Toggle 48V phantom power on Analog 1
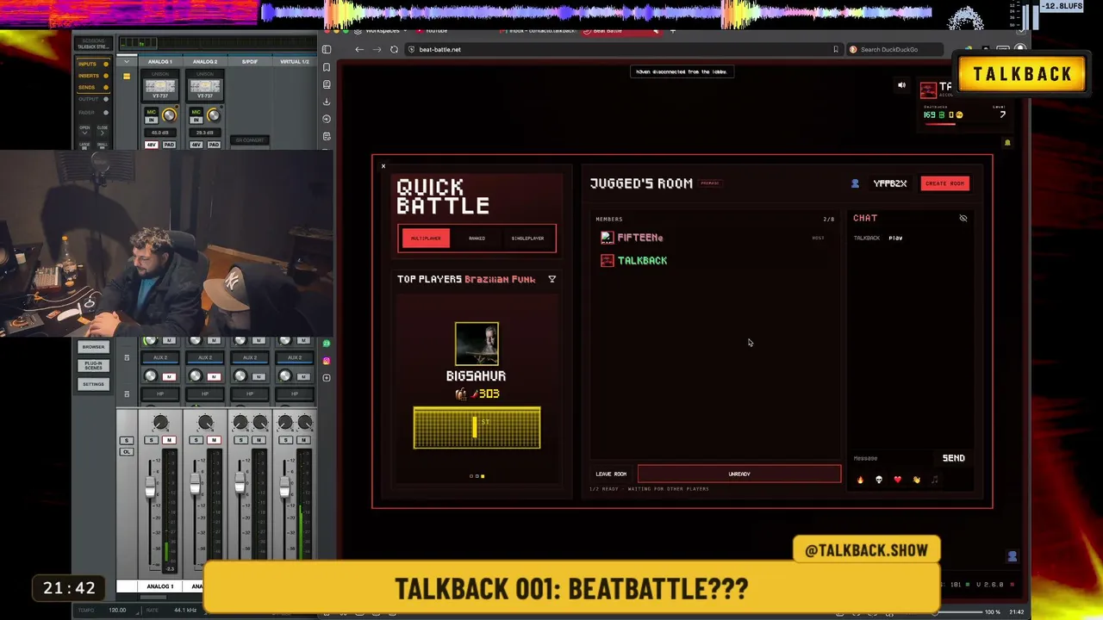The height and width of the screenshot is (620, 1103). (152, 145)
